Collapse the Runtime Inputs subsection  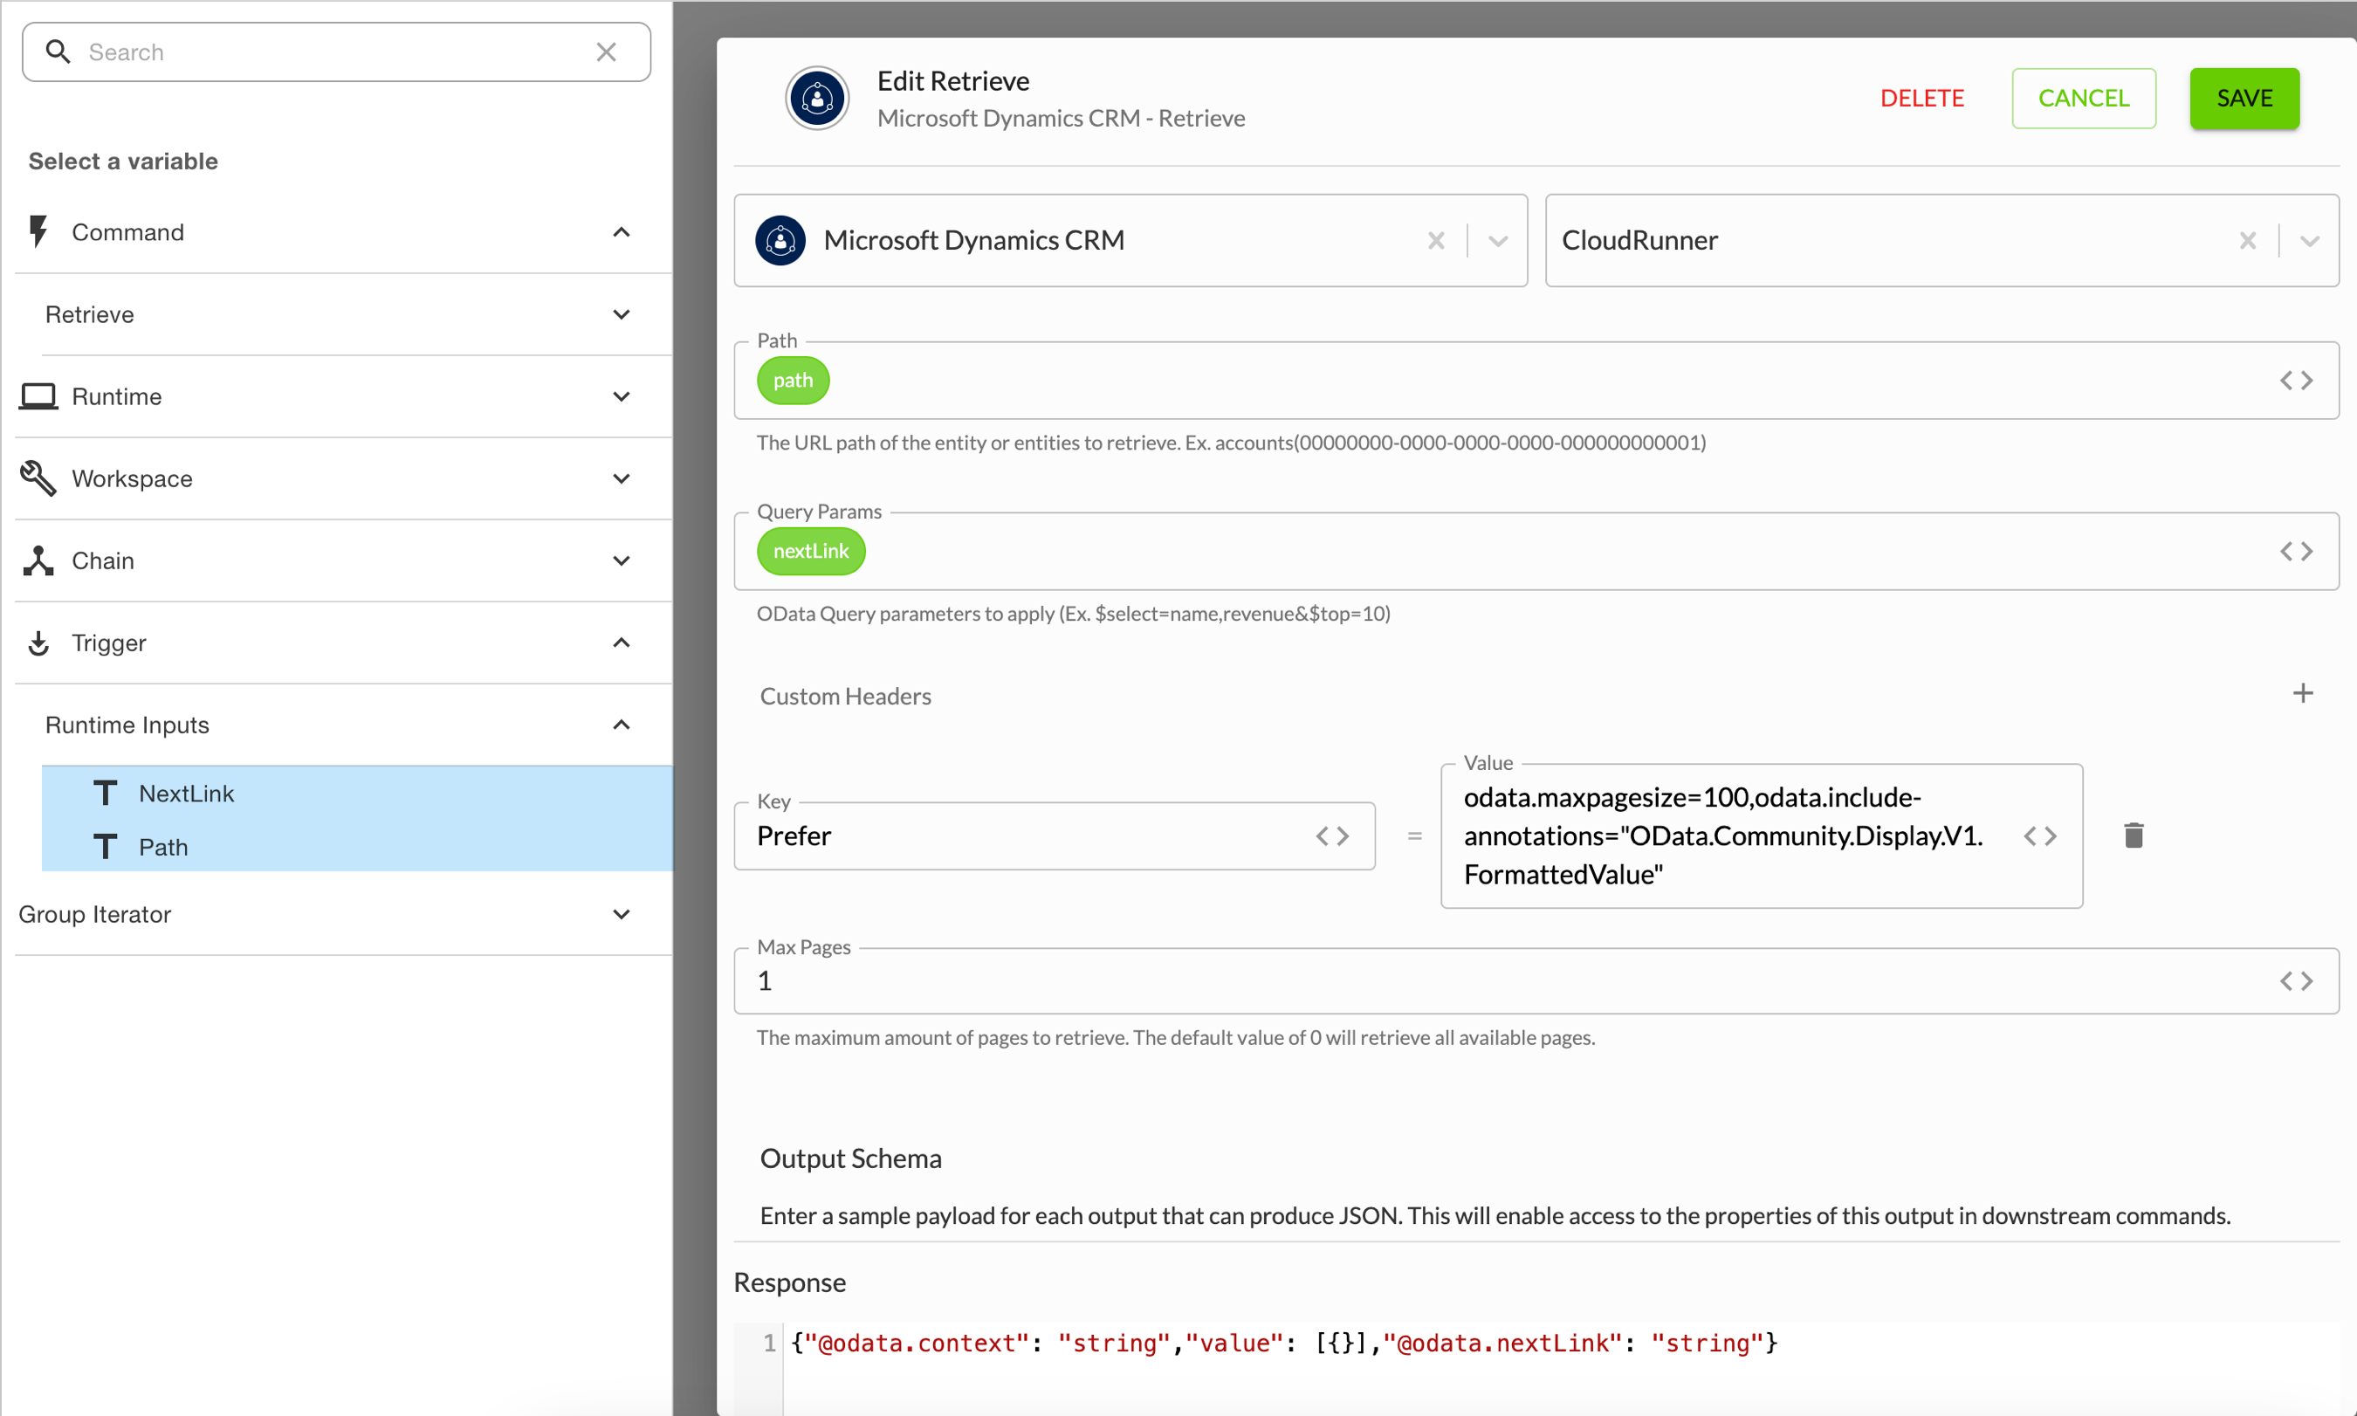(x=621, y=725)
